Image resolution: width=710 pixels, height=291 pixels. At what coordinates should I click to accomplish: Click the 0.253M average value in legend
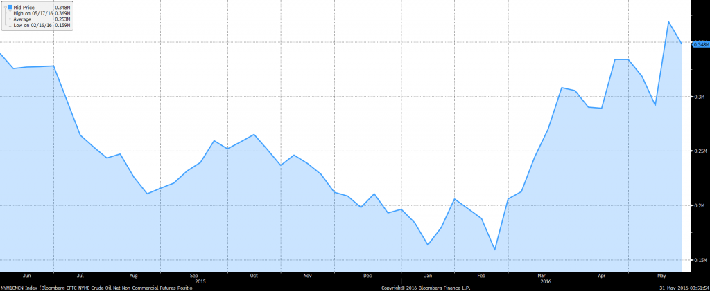(62, 19)
